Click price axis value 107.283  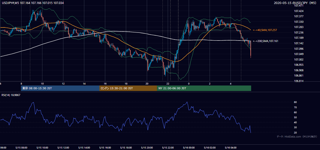tap(299, 27)
